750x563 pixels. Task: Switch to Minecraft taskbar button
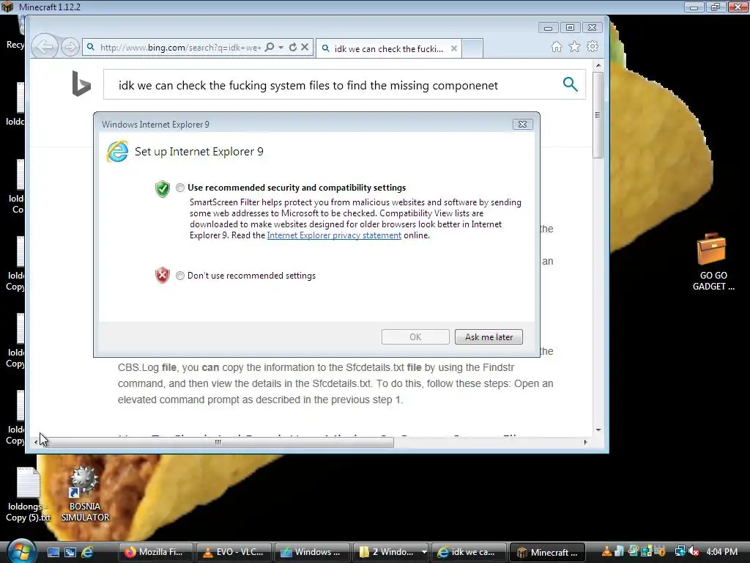point(547,552)
